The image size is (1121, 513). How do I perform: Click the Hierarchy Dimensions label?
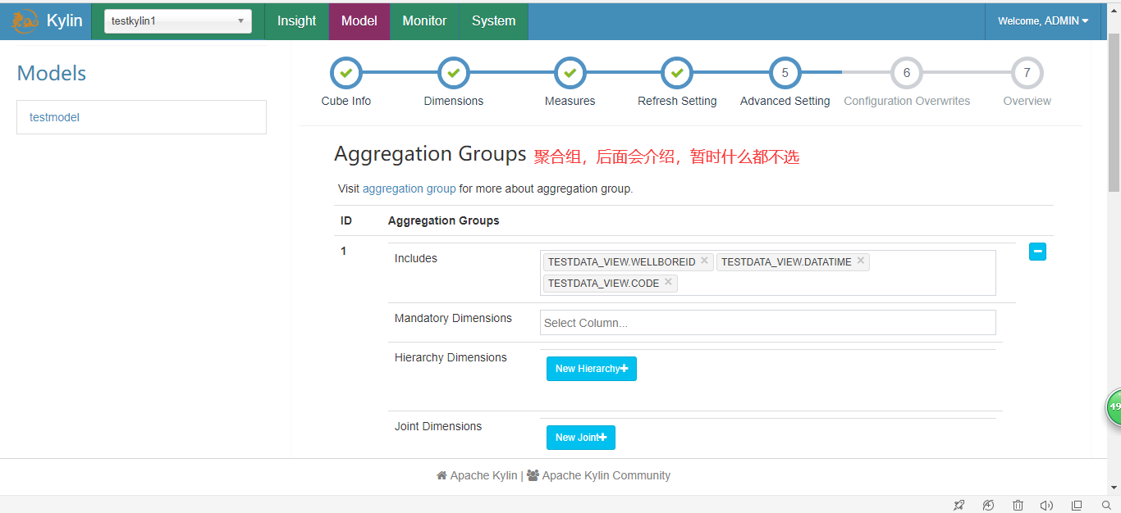(x=451, y=357)
